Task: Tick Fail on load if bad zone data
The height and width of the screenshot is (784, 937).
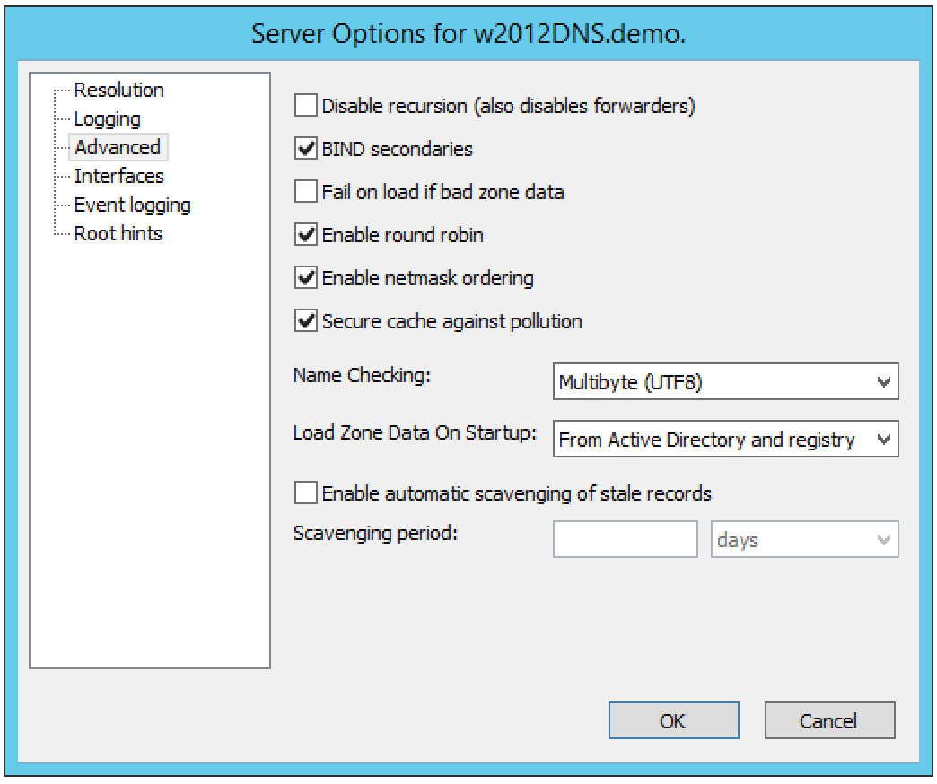Action: (x=307, y=192)
